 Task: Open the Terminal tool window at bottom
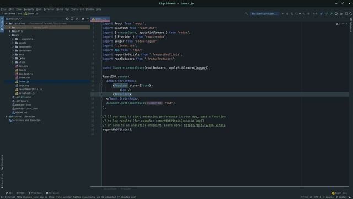tap(52, 193)
